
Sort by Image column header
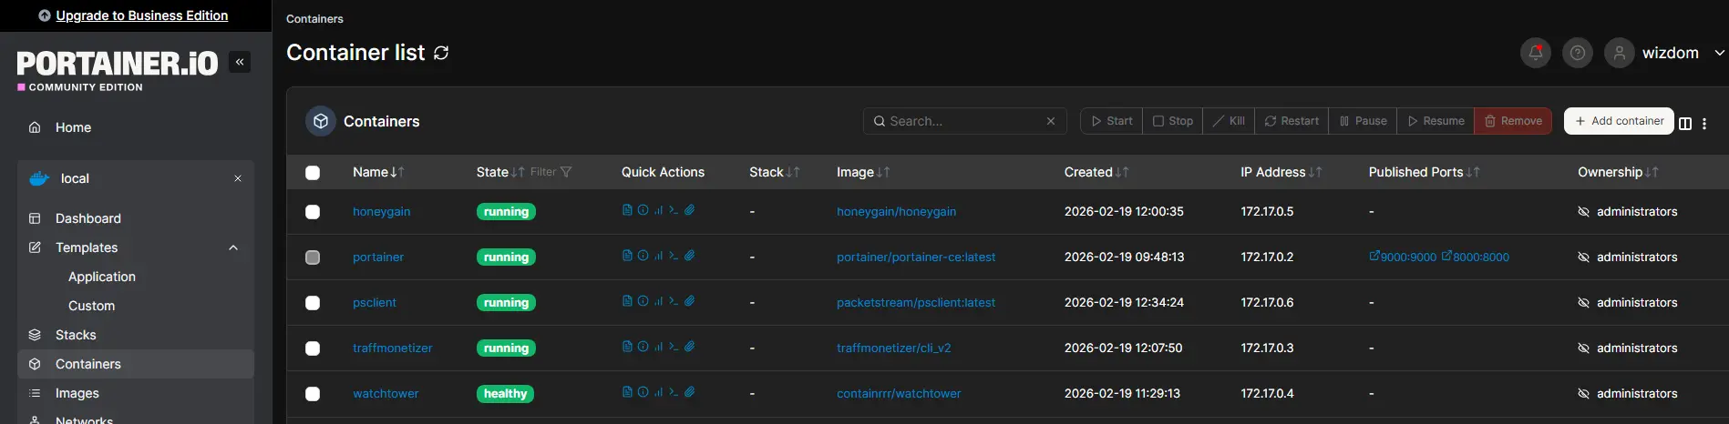point(863,172)
